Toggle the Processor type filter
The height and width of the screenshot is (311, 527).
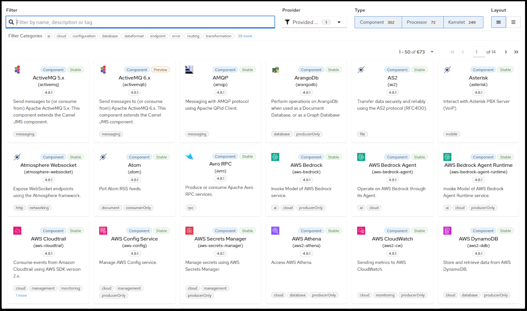pyautogui.click(x=422, y=22)
